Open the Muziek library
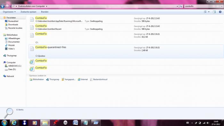 [11, 45]
